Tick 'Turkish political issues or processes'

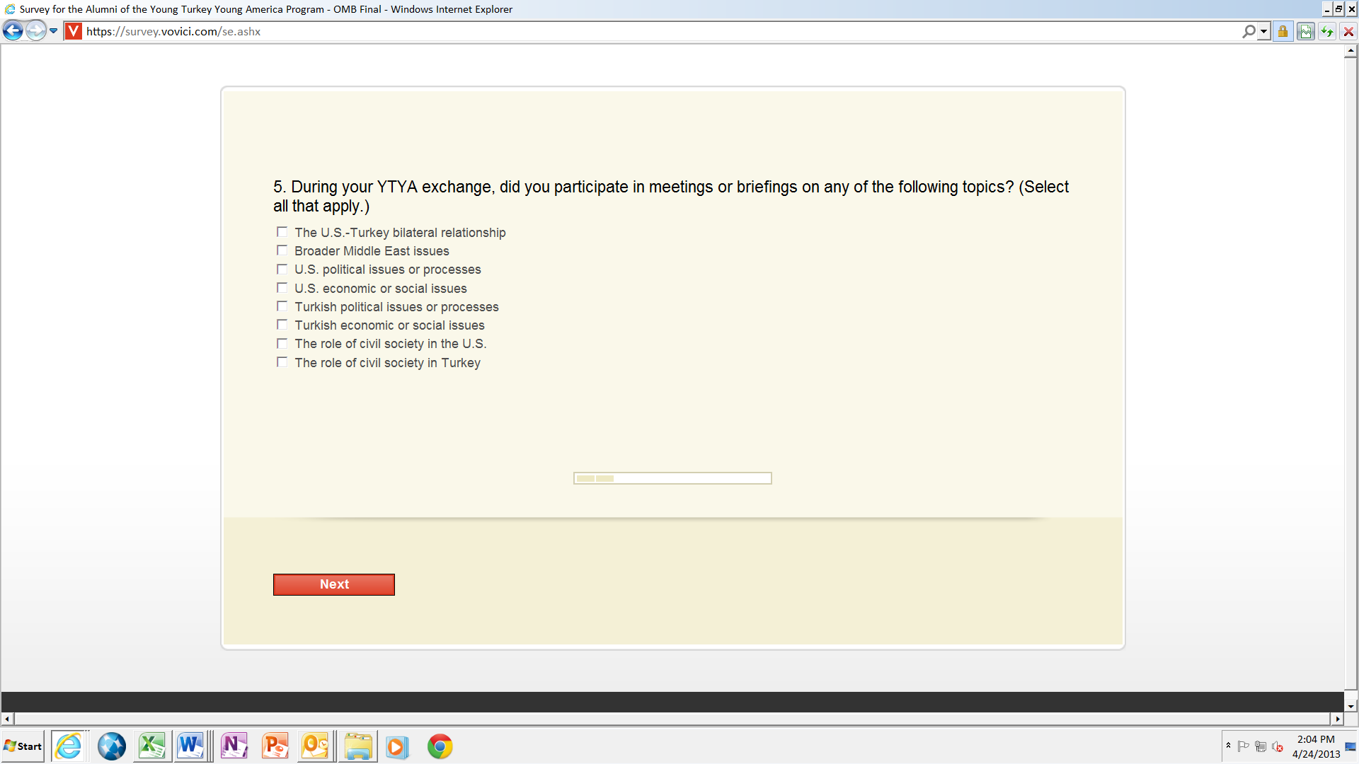click(282, 306)
